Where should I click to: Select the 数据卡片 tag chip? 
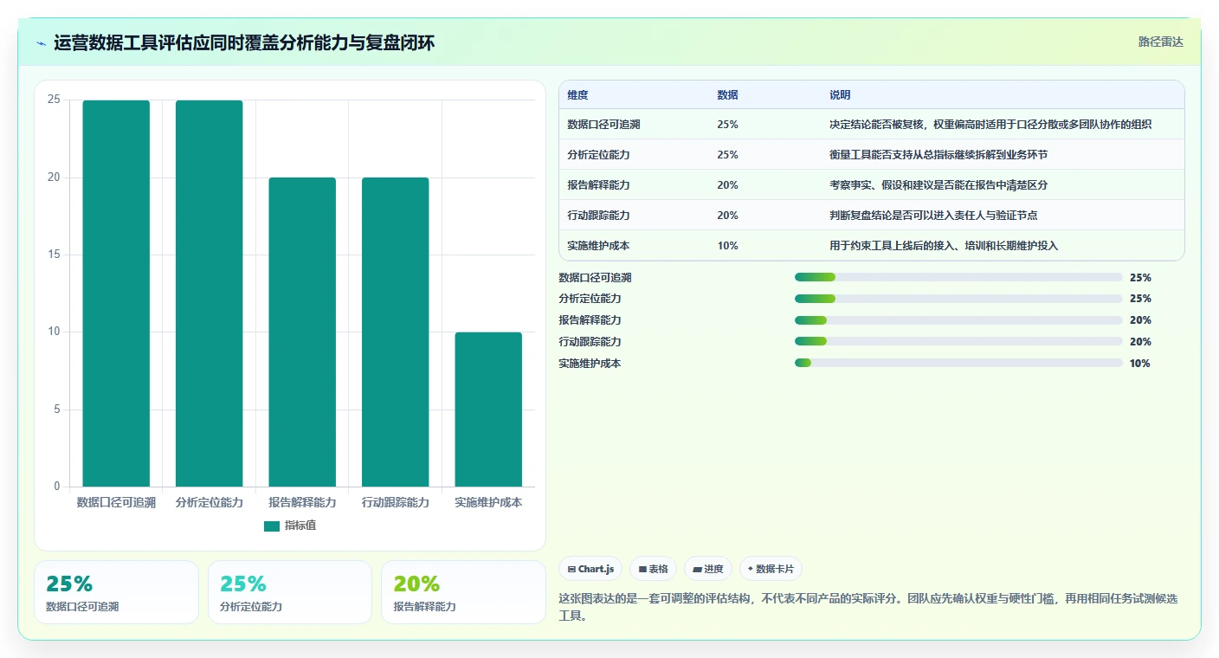pyautogui.click(x=770, y=569)
